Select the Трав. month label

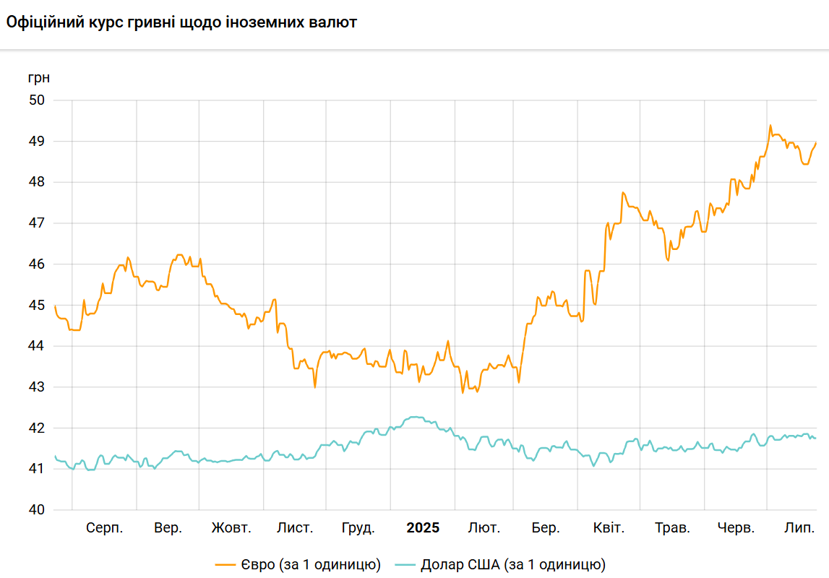pyautogui.click(x=672, y=528)
